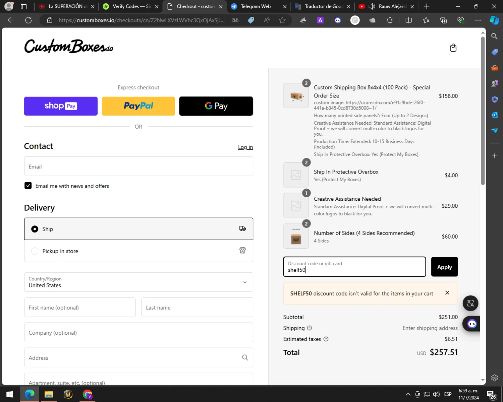
Task: Pay with Google Pay button
Action: click(216, 106)
